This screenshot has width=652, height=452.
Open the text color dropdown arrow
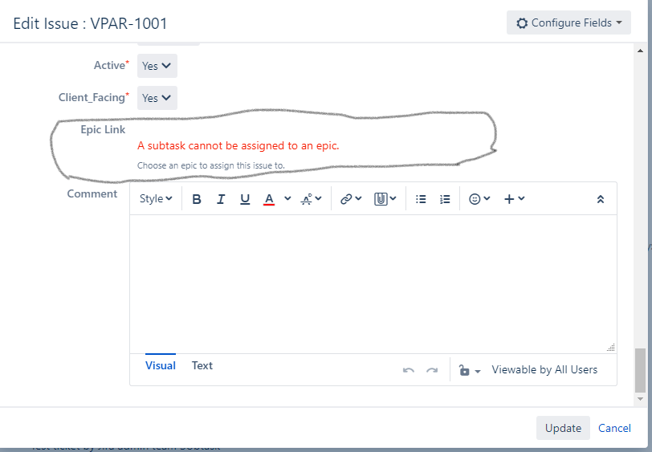(x=287, y=198)
